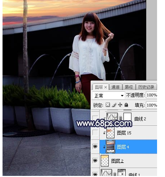Toggle lock transparent pixels icon
165x177 pixels.
108,105
